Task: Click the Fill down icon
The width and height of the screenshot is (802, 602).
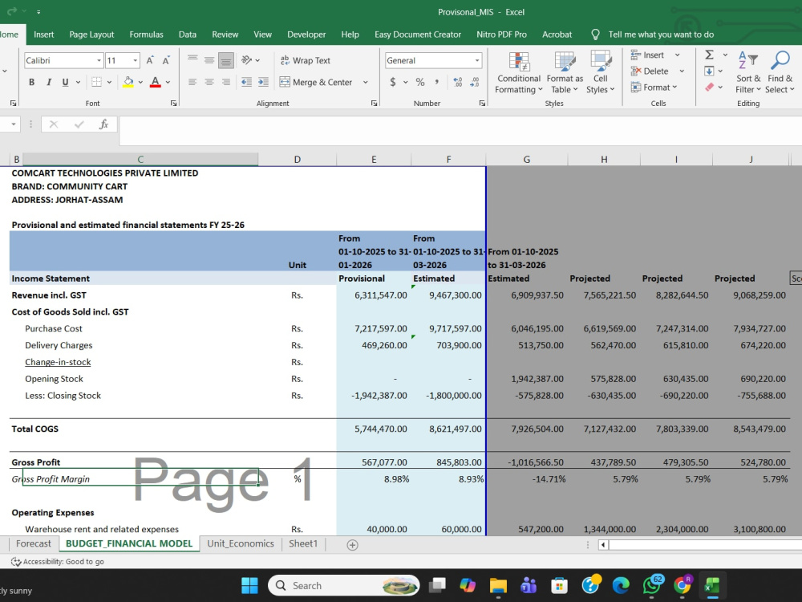Action: [710, 71]
